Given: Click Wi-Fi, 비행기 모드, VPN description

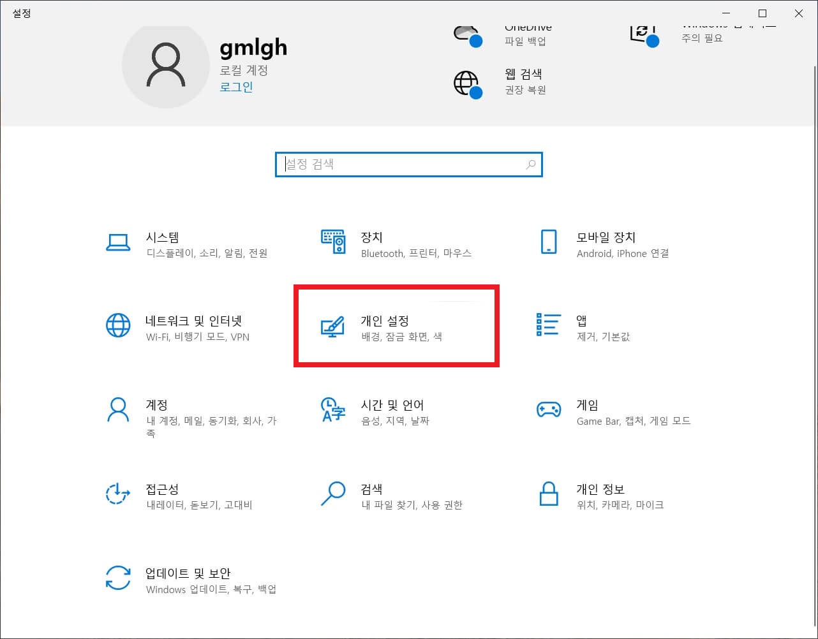Looking at the screenshot, I should coord(198,337).
